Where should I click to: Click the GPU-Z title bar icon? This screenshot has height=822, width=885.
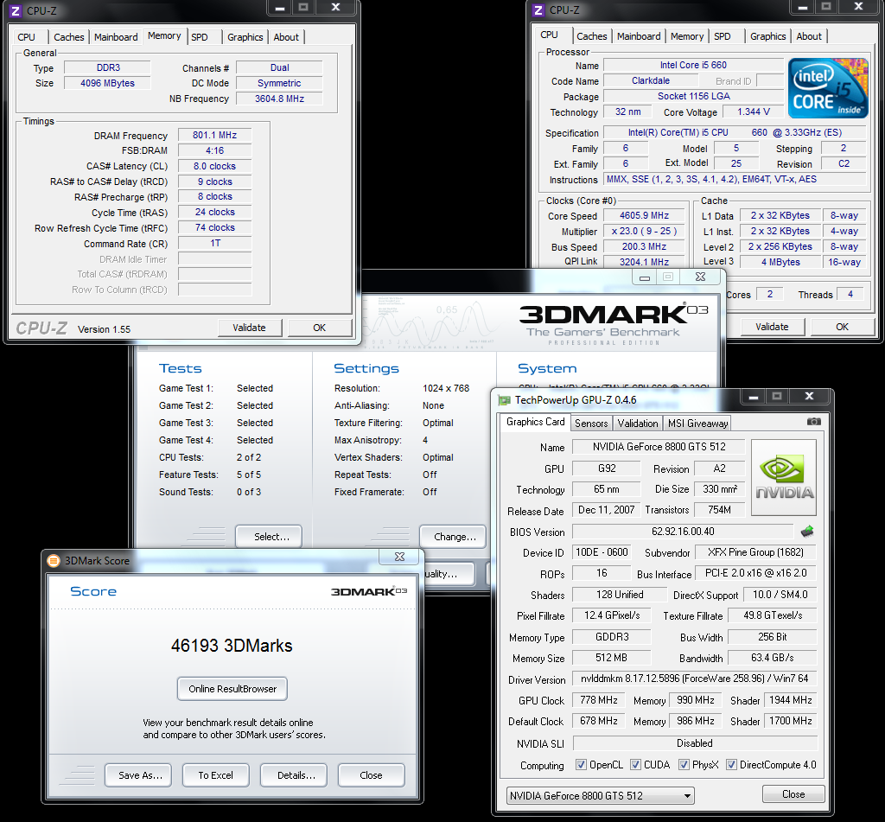pos(505,400)
